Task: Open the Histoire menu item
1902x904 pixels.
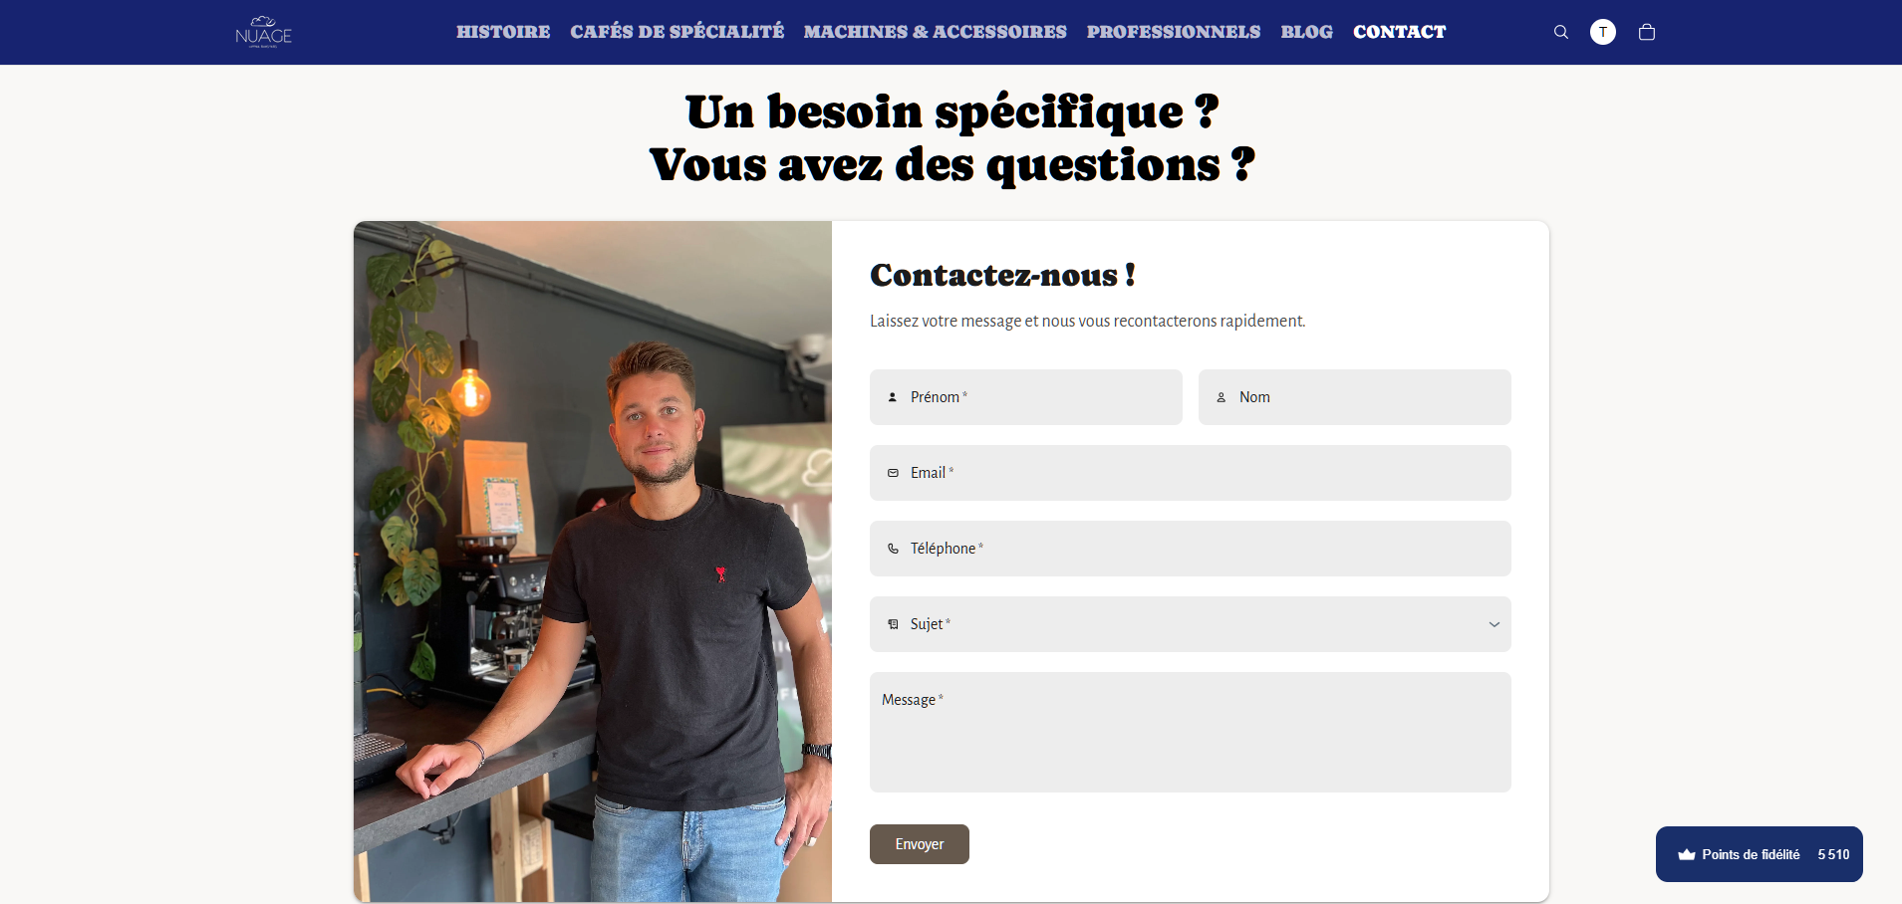Action: [x=503, y=32]
